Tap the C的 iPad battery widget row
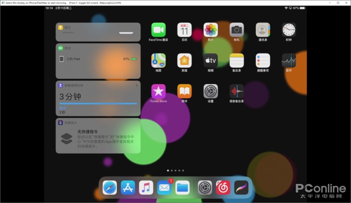This screenshot has height=203, width=351. (x=98, y=59)
